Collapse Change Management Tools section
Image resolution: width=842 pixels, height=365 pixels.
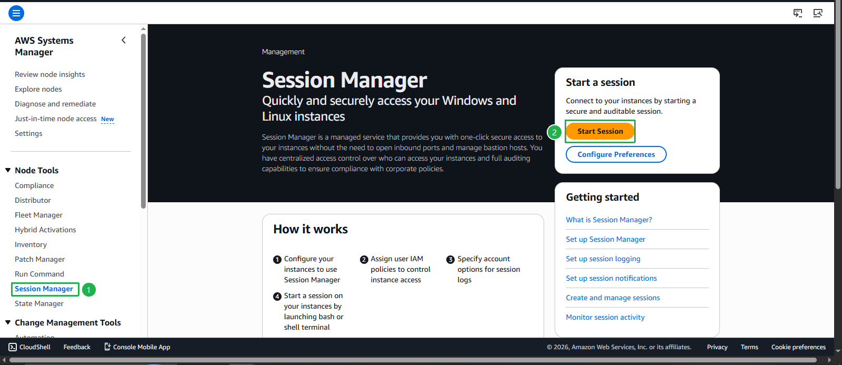[8, 322]
